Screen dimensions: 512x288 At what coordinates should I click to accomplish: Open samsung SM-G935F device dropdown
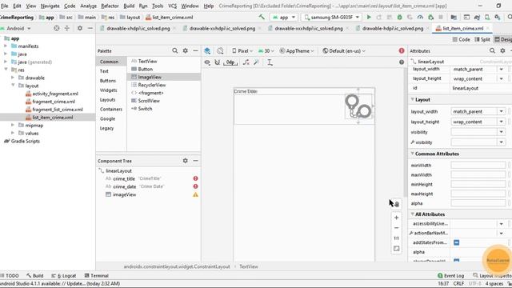click(331, 18)
